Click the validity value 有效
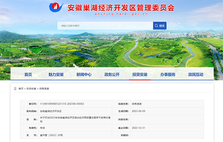 [43, 128]
